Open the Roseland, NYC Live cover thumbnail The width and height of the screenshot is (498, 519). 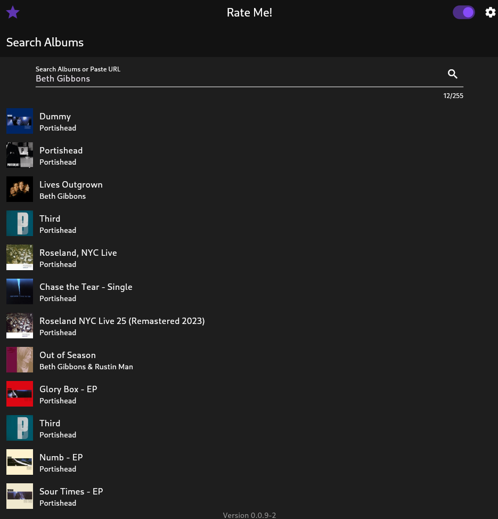pyautogui.click(x=20, y=257)
